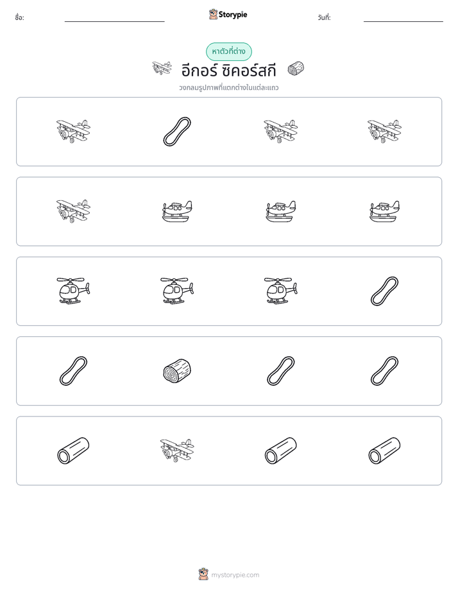
Task: Click the bear mascot icon in footer
Action: pyautogui.click(x=203, y=574)
